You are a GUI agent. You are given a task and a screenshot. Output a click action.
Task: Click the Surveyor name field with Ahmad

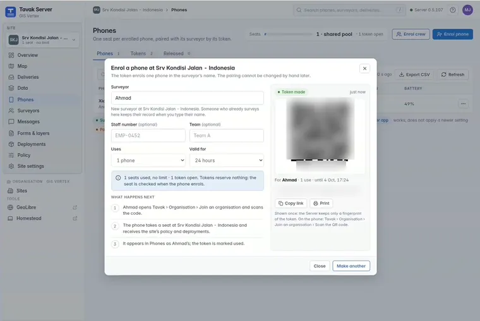coord(188,98)
